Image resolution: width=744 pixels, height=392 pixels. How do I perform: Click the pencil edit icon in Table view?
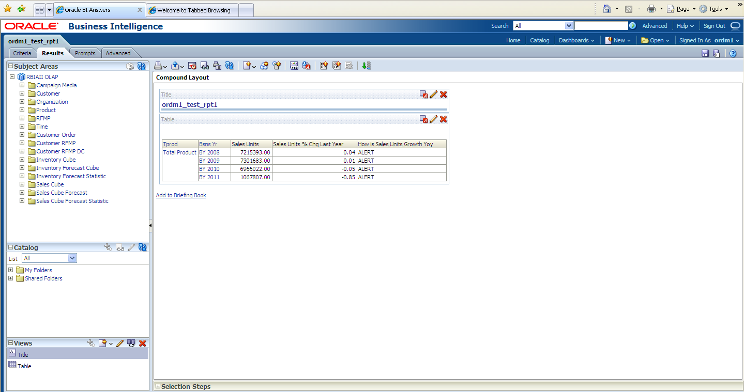(x=433, y=119)
